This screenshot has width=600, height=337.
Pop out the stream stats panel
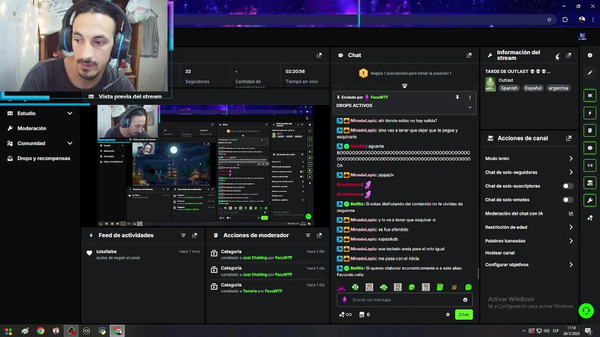[319, 55]
